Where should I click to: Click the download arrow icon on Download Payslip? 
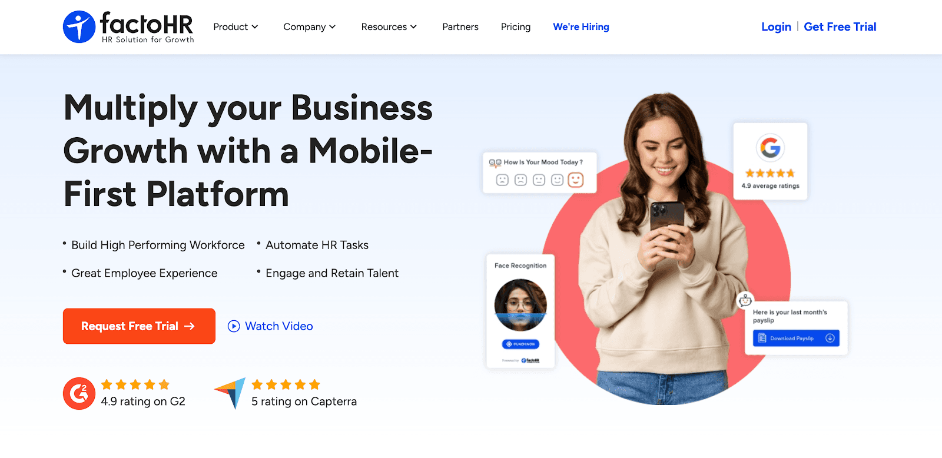pyautogui.click(x=830, y=338)
